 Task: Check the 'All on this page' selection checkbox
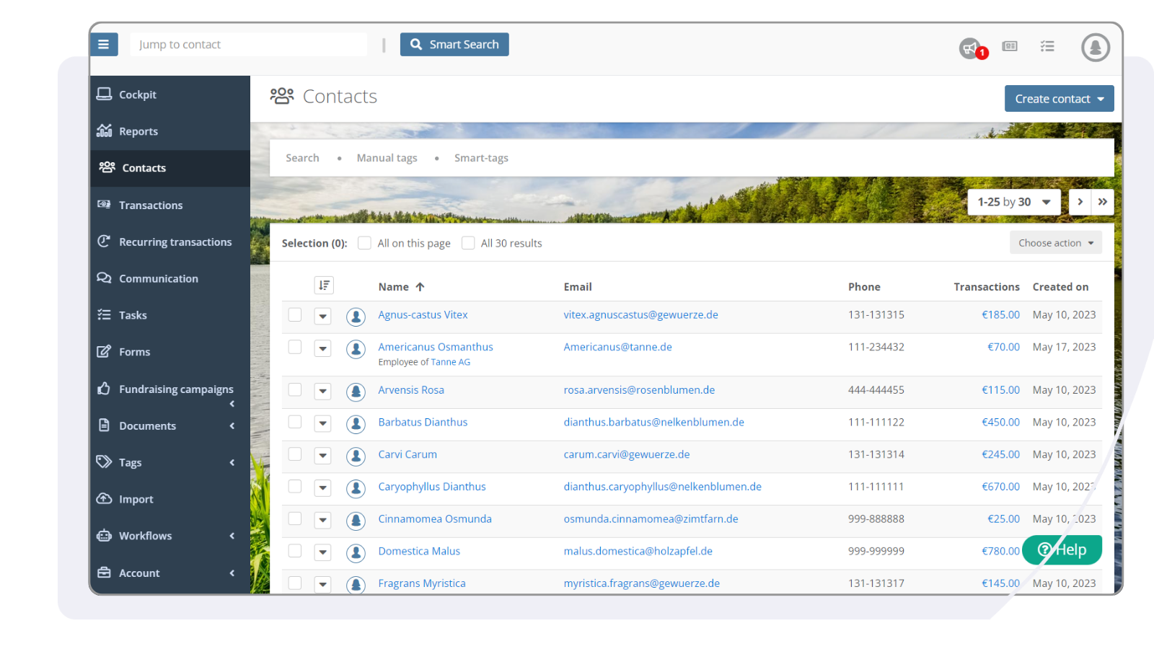(364, 243)
